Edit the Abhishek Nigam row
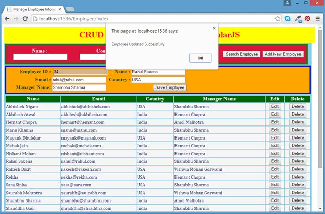This screenshot has width=325, height=214. pos(275,107)
